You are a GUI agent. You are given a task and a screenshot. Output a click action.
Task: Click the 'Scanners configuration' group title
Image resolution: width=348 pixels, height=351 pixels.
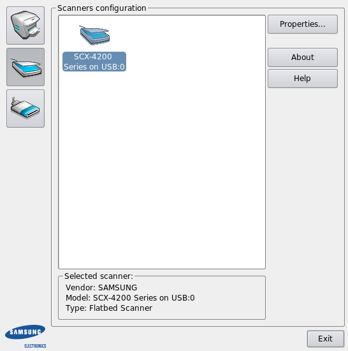[x=102, y=8]
